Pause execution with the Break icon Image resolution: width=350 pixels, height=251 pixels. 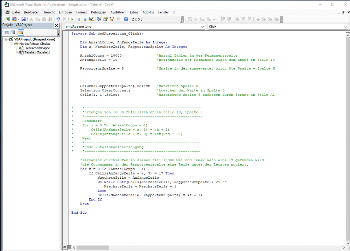[78, 19]
